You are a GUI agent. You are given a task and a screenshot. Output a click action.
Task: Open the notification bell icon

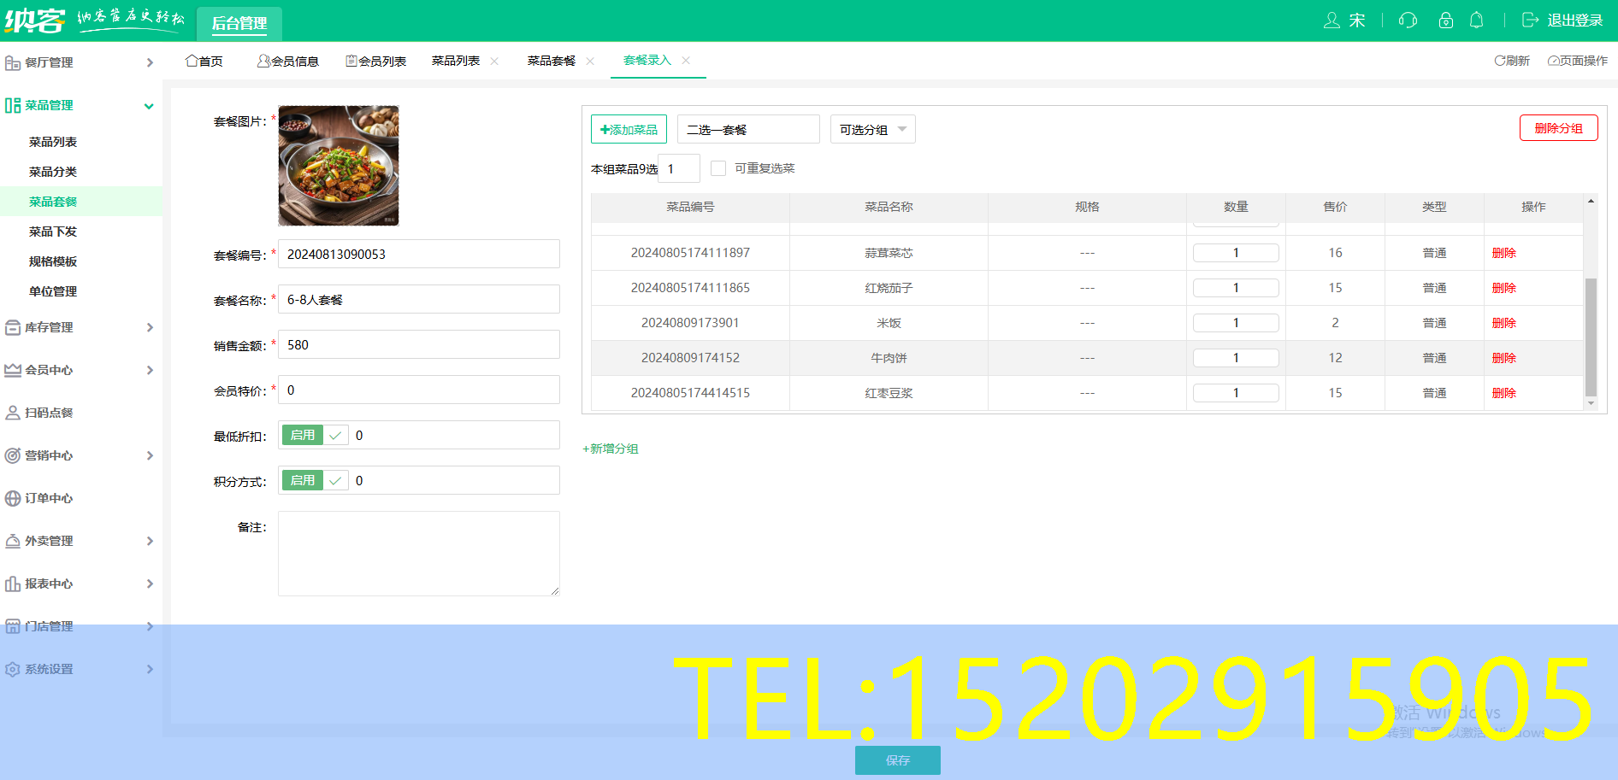click(1476, 21)
